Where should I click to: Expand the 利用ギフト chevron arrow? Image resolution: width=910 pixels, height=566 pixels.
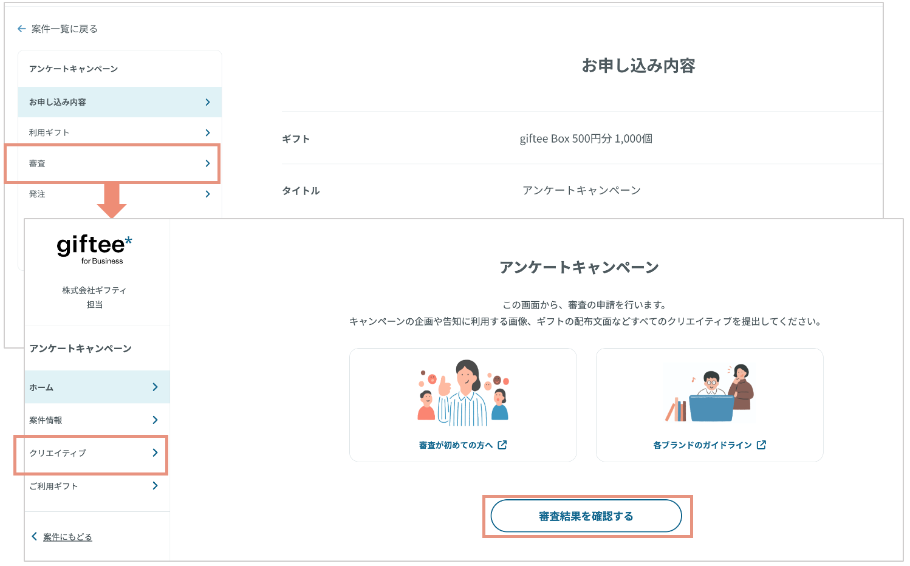(x=208, y=132)
